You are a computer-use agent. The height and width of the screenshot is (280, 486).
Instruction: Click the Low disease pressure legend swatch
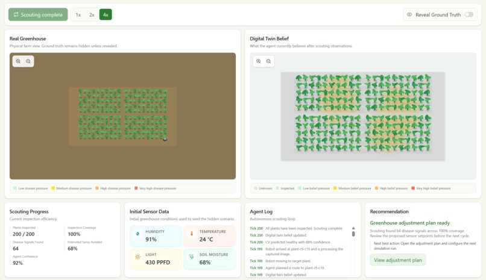point(15,188)
